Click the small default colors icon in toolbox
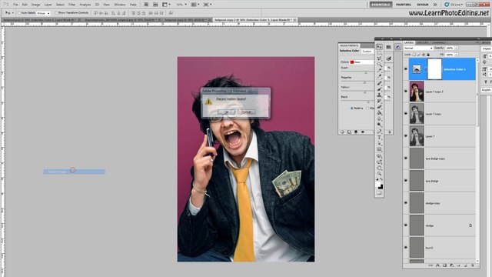492x277 pixels. click(377, 179)
